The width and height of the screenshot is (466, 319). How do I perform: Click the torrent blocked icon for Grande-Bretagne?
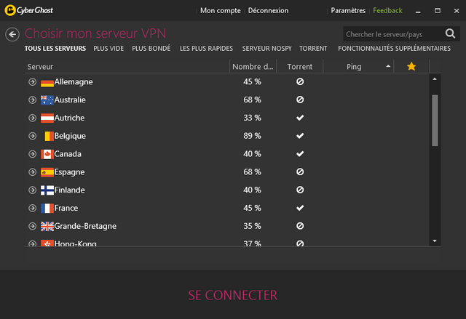(x=300, y=226)
